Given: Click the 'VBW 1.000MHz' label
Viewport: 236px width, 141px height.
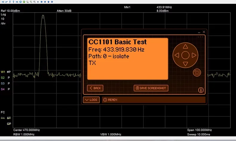Looking at the screenshot, I should (x=111, y=134).
